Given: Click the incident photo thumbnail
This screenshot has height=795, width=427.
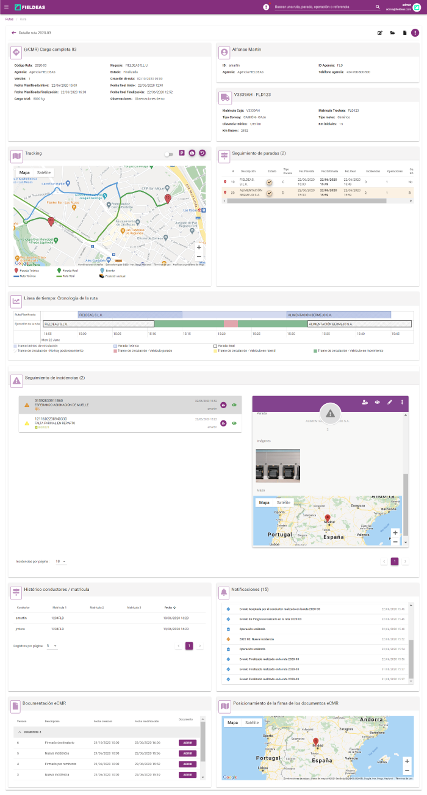Looking at the screenshot, I should click(278, 466).
